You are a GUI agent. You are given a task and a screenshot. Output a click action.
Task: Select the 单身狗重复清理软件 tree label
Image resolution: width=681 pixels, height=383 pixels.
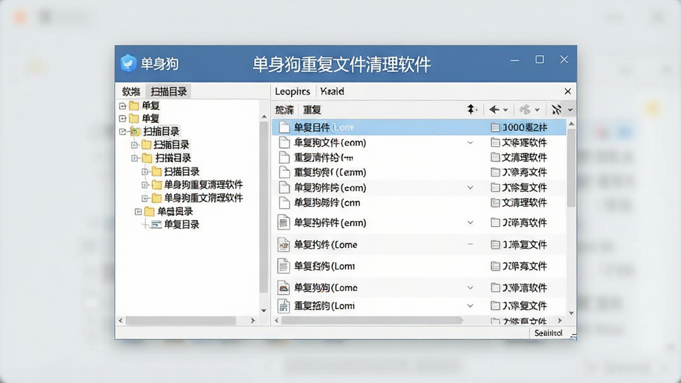[204, 185]
